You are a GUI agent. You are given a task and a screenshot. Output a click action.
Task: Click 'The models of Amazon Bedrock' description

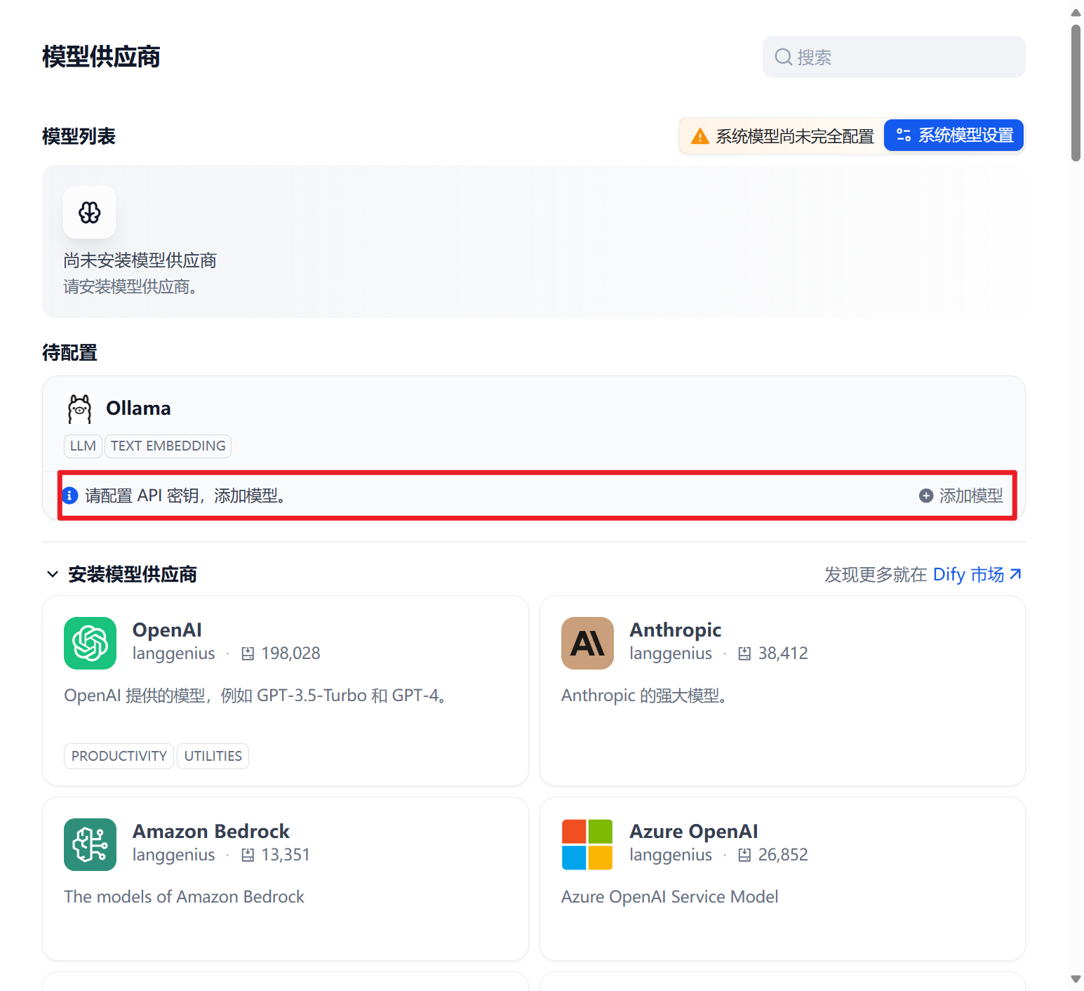[x=184, y=897]
